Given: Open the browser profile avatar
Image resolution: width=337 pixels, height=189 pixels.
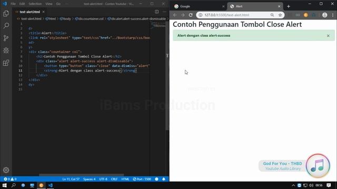Looking at the screenshot, I should 324,15.
